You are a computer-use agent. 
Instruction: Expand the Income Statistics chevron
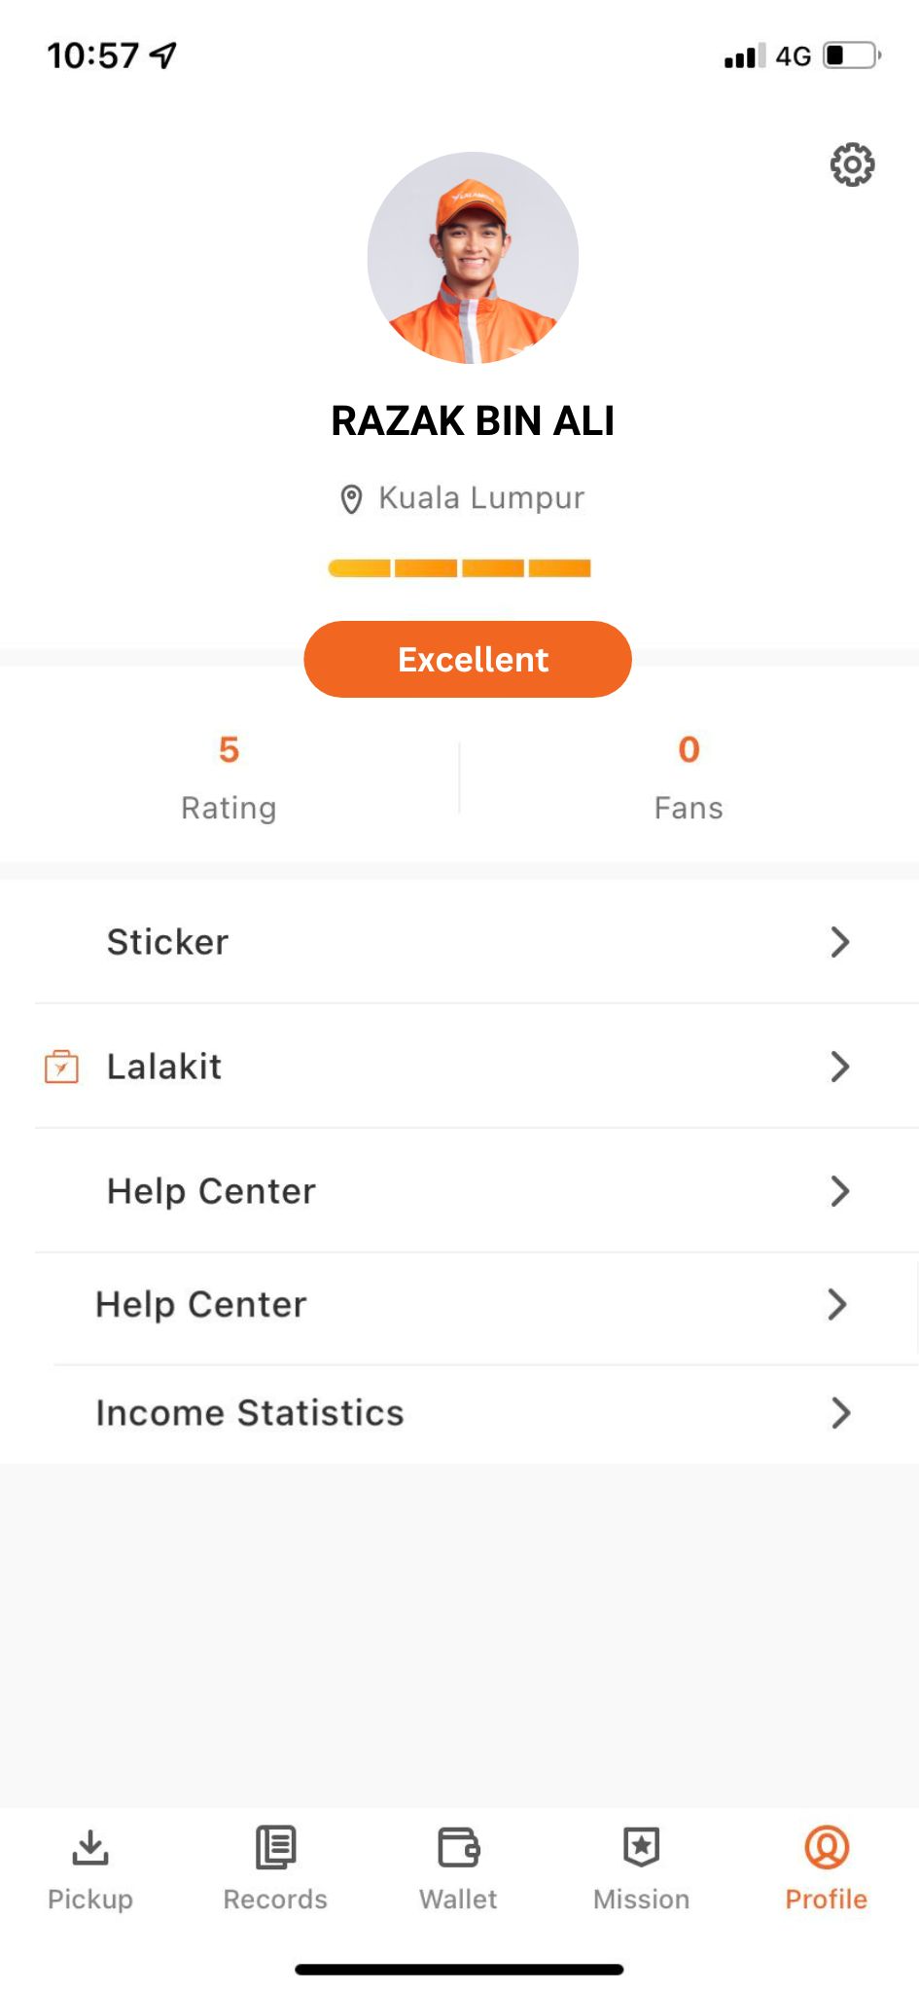[840, 1413]
